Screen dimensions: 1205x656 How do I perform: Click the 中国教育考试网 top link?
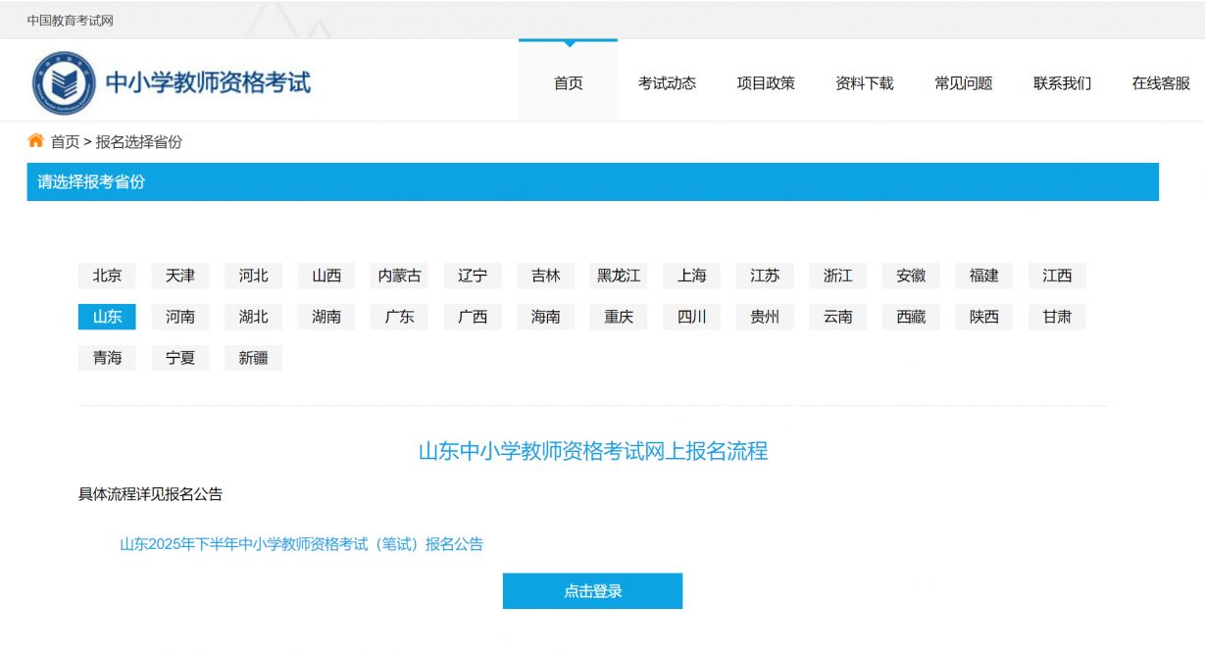click(x=70, y=21)
